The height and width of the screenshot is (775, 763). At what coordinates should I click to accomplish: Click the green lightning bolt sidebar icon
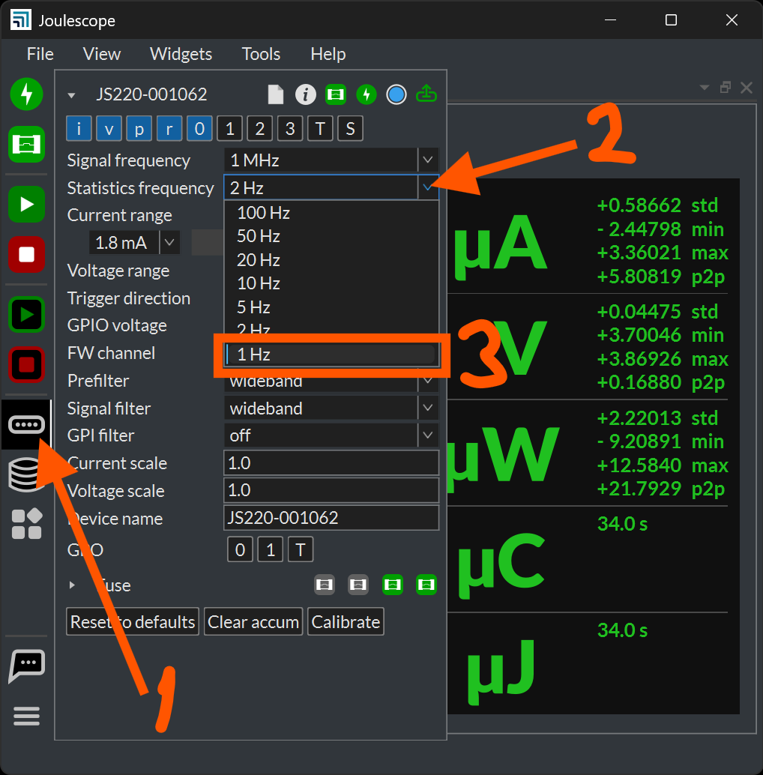(27, 94)
